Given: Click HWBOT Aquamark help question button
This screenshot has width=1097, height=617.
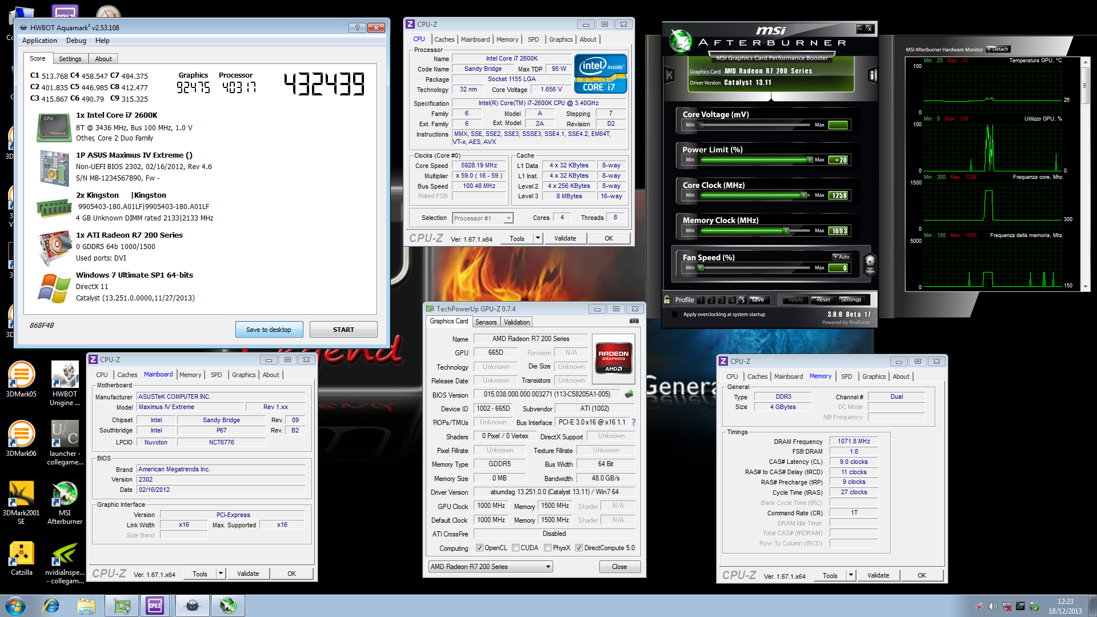Looking at the screenshot, I should click(x=357, y=27).
